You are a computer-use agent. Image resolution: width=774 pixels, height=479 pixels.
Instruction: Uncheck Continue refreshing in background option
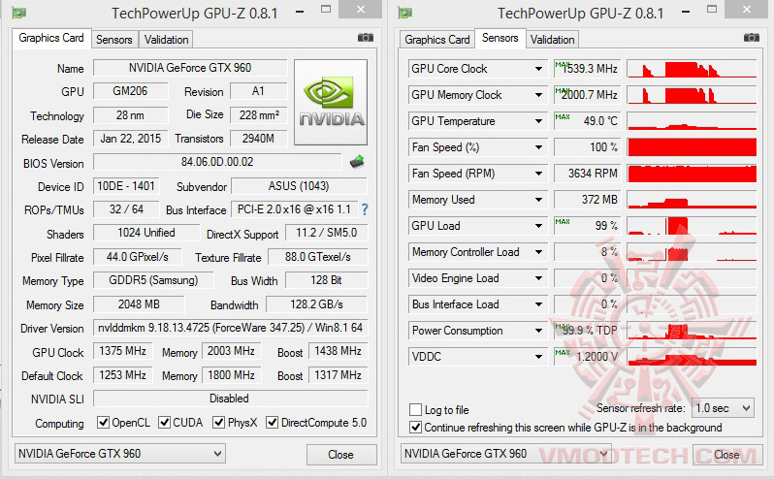(416, 428)
